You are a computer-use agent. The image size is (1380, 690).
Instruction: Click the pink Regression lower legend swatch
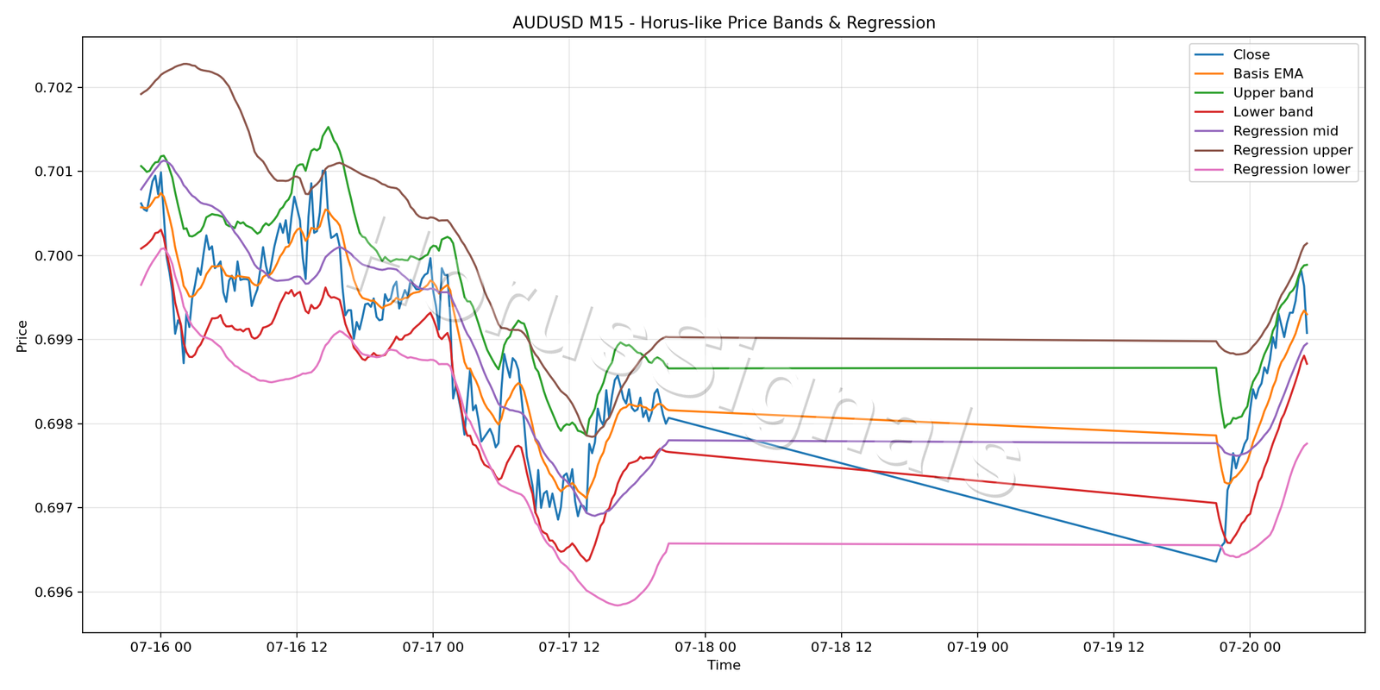point(1209,169)
